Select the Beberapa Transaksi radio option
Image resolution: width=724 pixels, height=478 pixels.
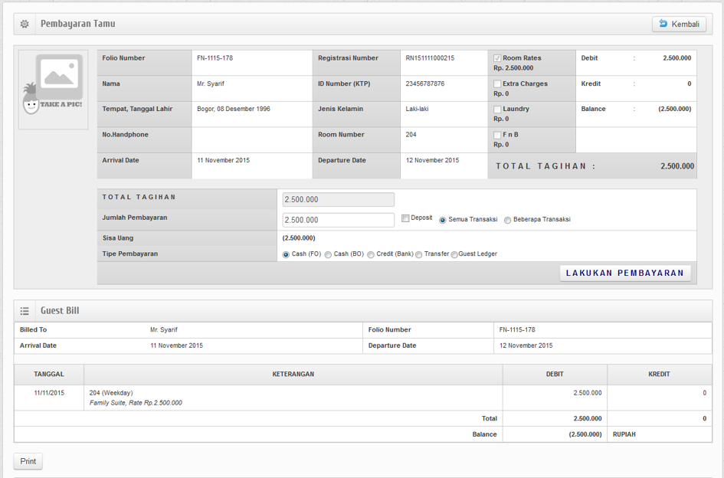click(507, 220)
